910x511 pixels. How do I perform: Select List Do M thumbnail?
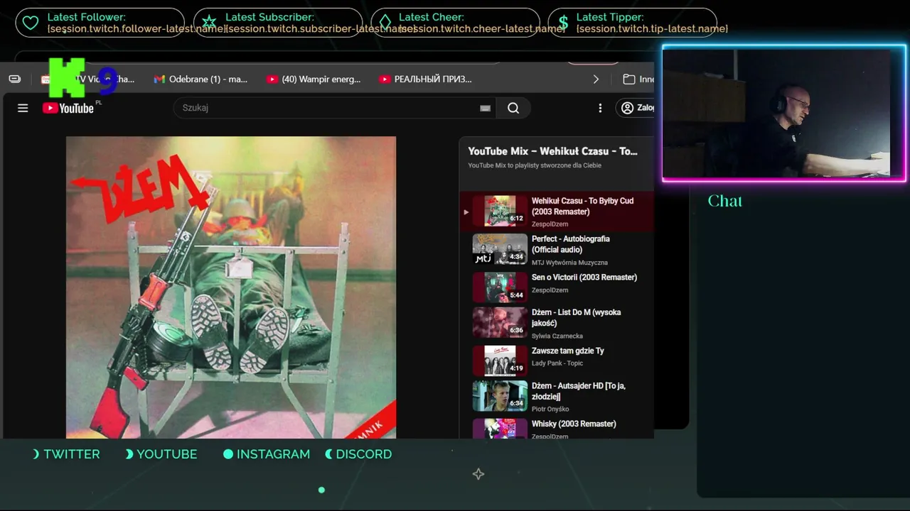[500, 322]
